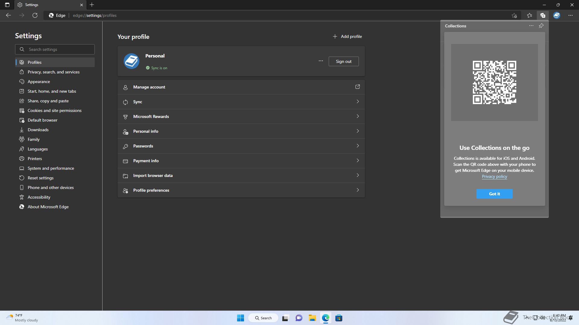Open the Microsoft Rewards row
Viewport: 579px width, 325px height.
tap(241, 116)
